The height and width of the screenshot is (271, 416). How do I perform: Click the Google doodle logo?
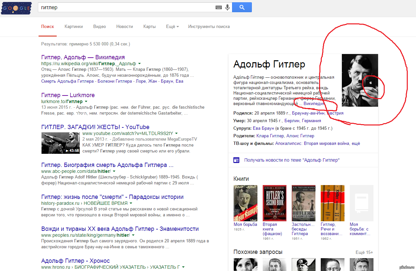(x=16, y=8)
